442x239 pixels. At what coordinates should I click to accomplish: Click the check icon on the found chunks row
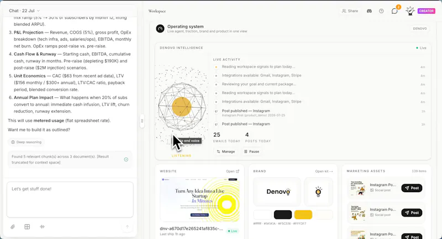click(x=126, y=160)
